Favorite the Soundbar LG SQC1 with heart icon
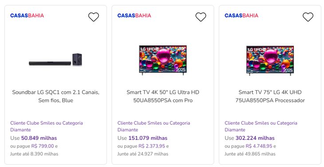Viewport: 324px width, 167px height. [x=94, y=17]
